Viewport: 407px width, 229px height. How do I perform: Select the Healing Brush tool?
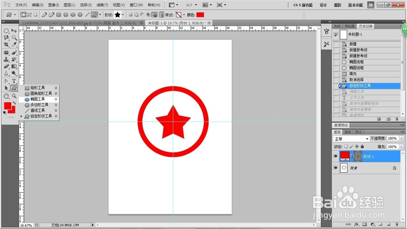[6, 53]
